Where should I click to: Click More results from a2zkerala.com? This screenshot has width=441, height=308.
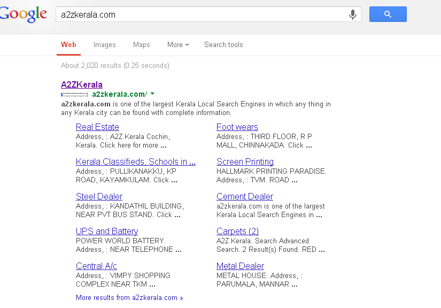pos(129,298)
